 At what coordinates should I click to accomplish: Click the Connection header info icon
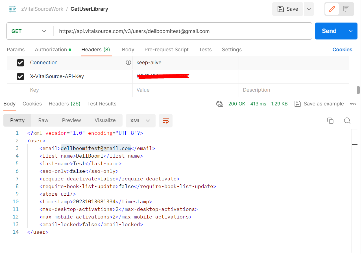(128, 63)
